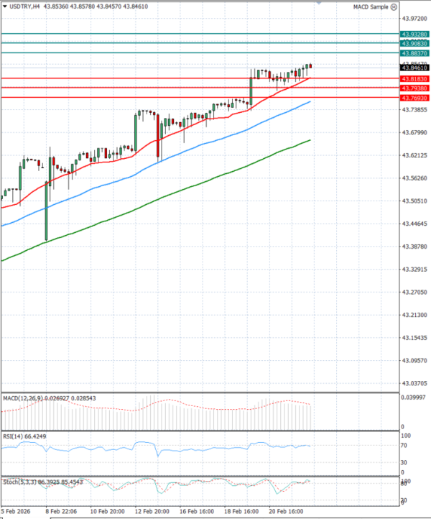
Task: Select the 43.93280 teal resistance line label
Action: (414, 34)
